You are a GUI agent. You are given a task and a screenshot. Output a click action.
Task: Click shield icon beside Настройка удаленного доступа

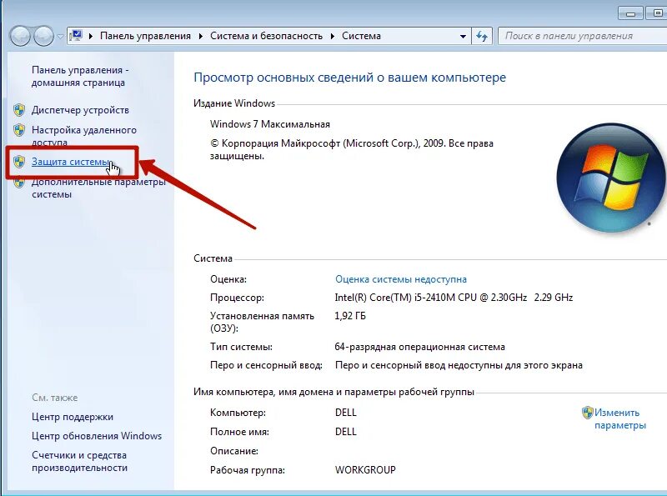(x=19, y=130)
